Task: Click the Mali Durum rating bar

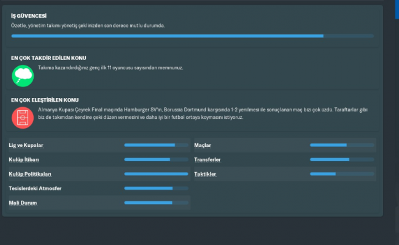Action: 156,202
